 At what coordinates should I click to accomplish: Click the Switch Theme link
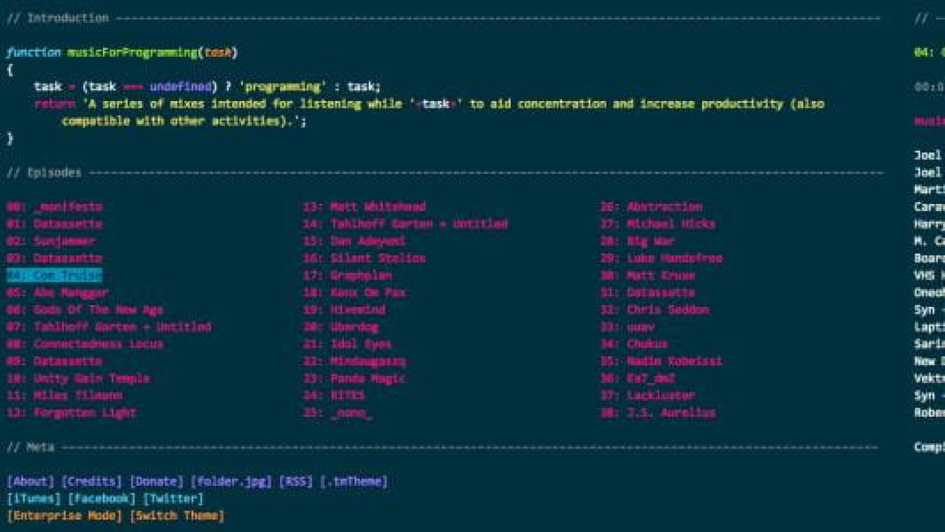pyautogui.click(x=177, y=516)
